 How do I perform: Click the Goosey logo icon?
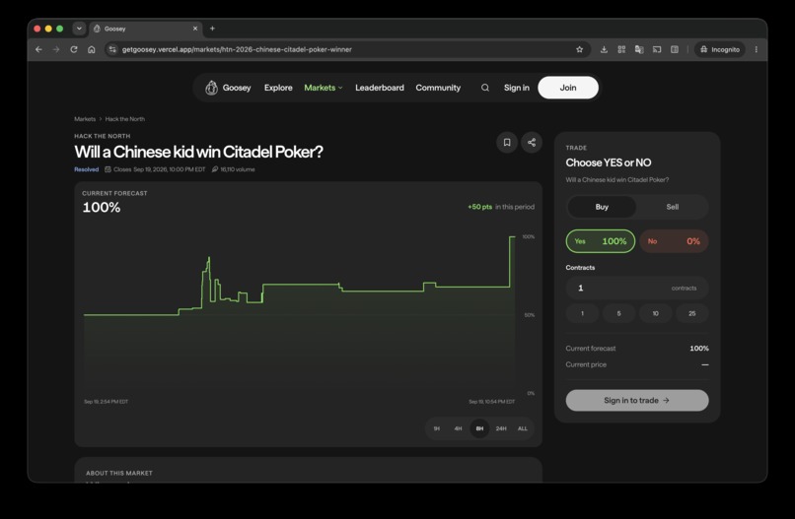[x=211, y=88]
